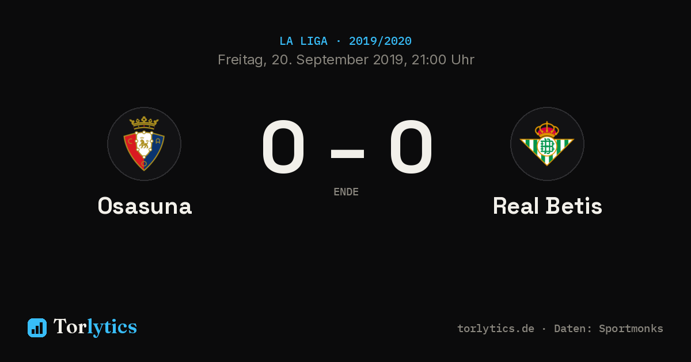Screen dimensions: 691x362
Task: Click the Sportmonks data credit
Action: point(631,329)
